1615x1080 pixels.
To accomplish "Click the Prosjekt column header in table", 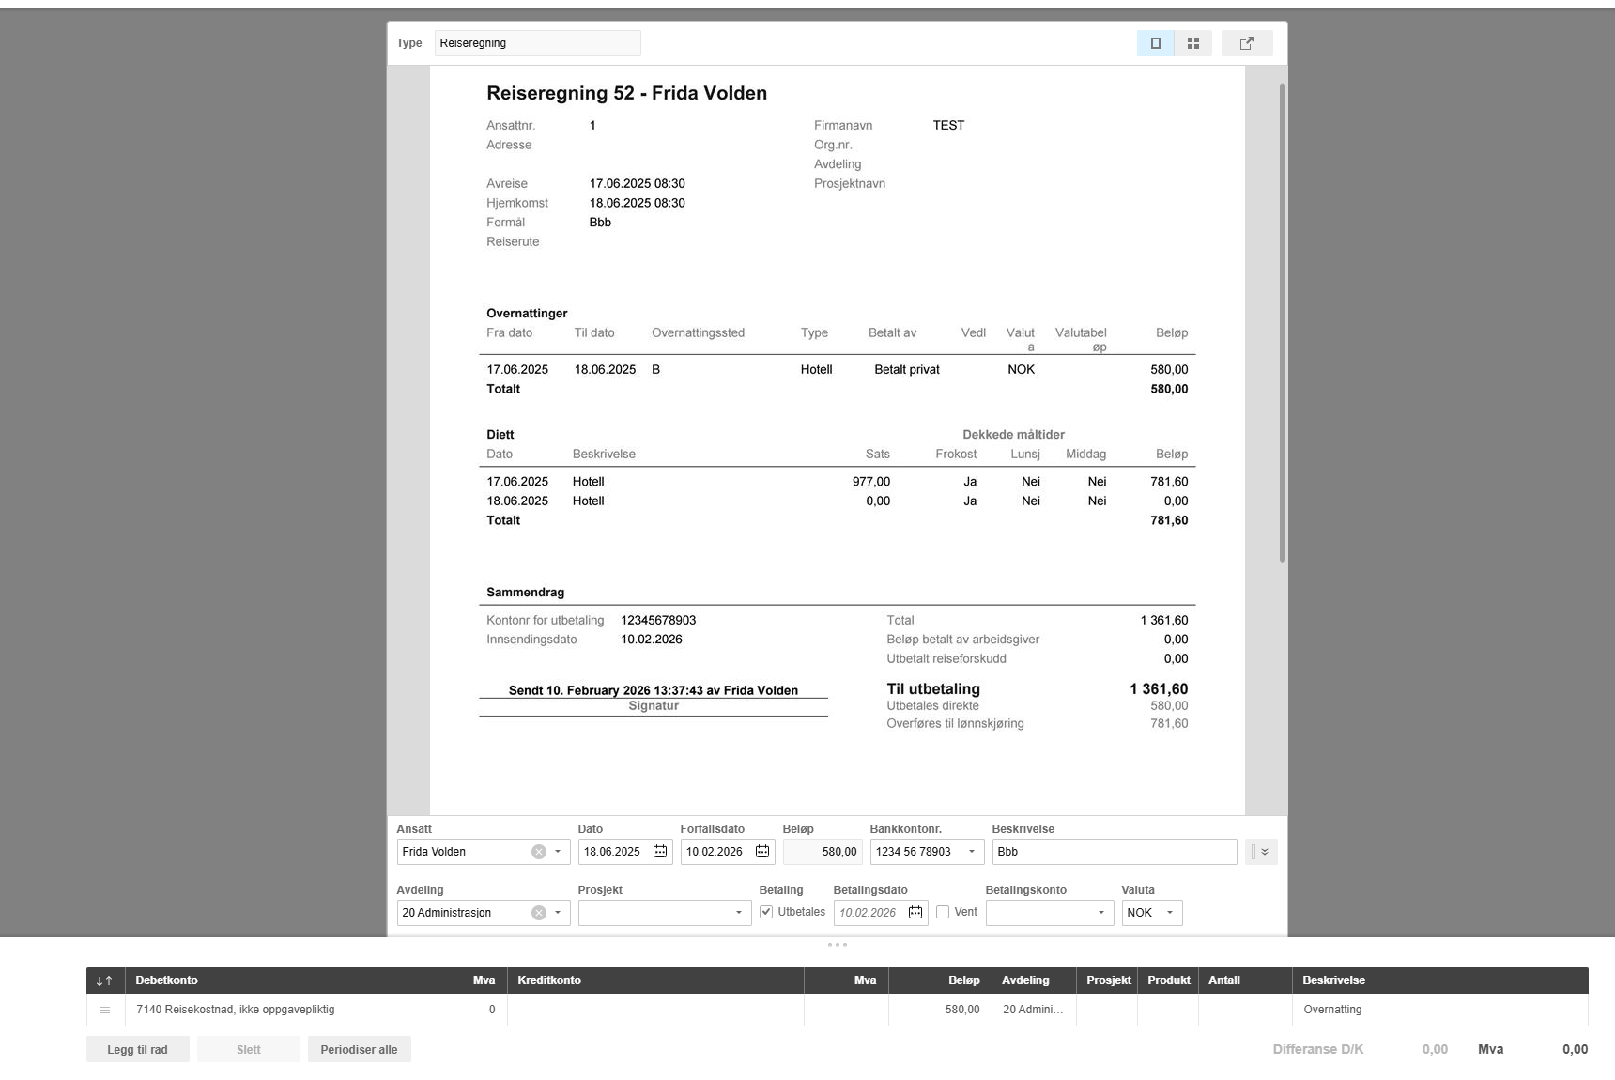I will click(1108, 980).
